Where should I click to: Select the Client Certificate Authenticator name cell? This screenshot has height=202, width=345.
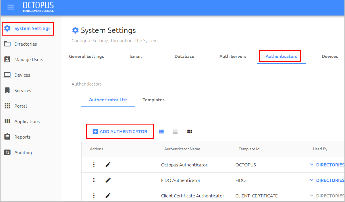tap(192, 196)
